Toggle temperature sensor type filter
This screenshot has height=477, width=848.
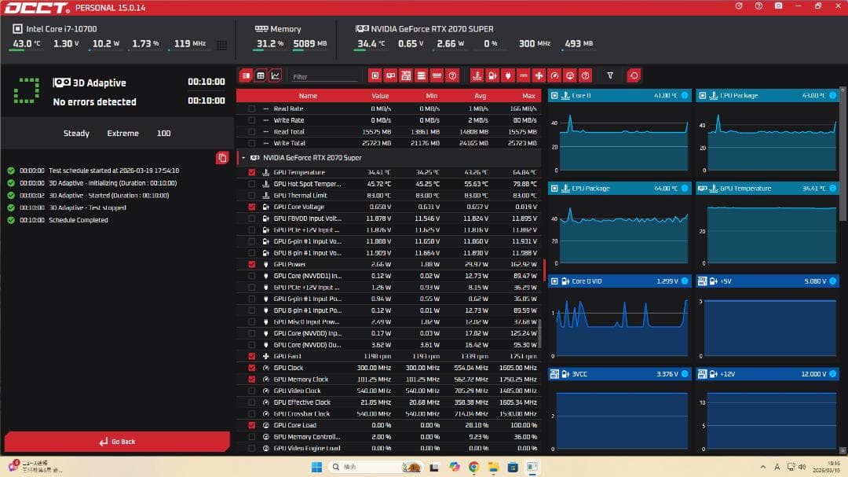coord(477,75)
